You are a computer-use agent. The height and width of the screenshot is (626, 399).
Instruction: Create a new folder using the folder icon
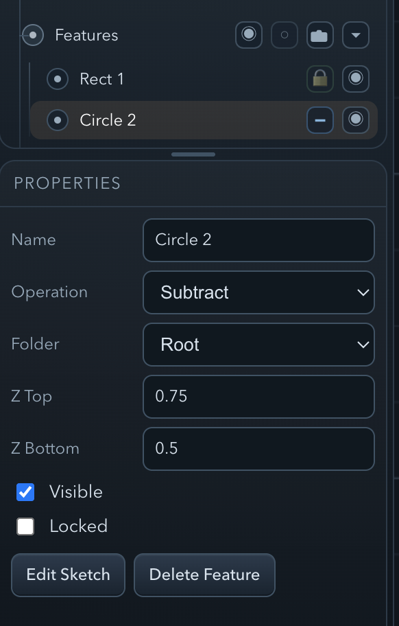point(320,34)
